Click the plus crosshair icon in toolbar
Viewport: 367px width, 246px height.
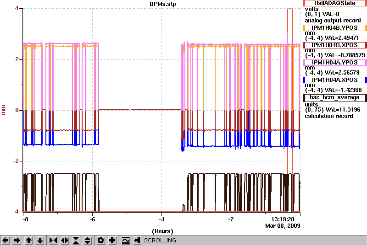pos(112,241)
